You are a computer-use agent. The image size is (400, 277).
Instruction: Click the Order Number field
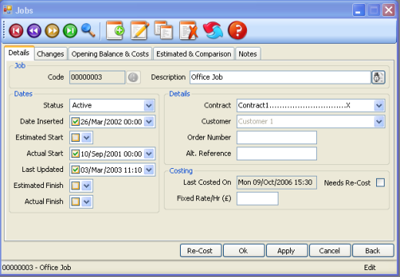(x=277, y=137)
